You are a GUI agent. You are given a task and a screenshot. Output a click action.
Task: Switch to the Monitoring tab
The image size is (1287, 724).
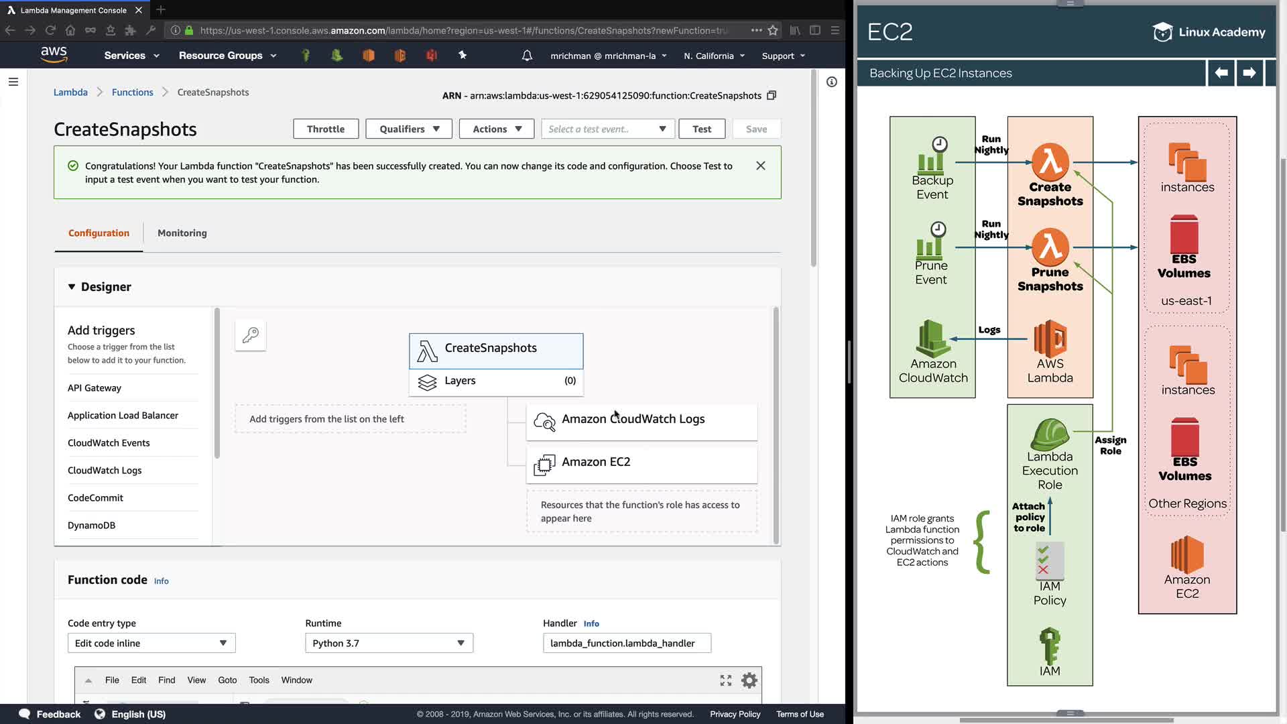182,233
